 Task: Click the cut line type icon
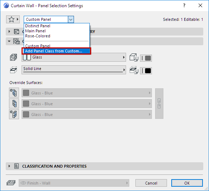coord(13,70)
